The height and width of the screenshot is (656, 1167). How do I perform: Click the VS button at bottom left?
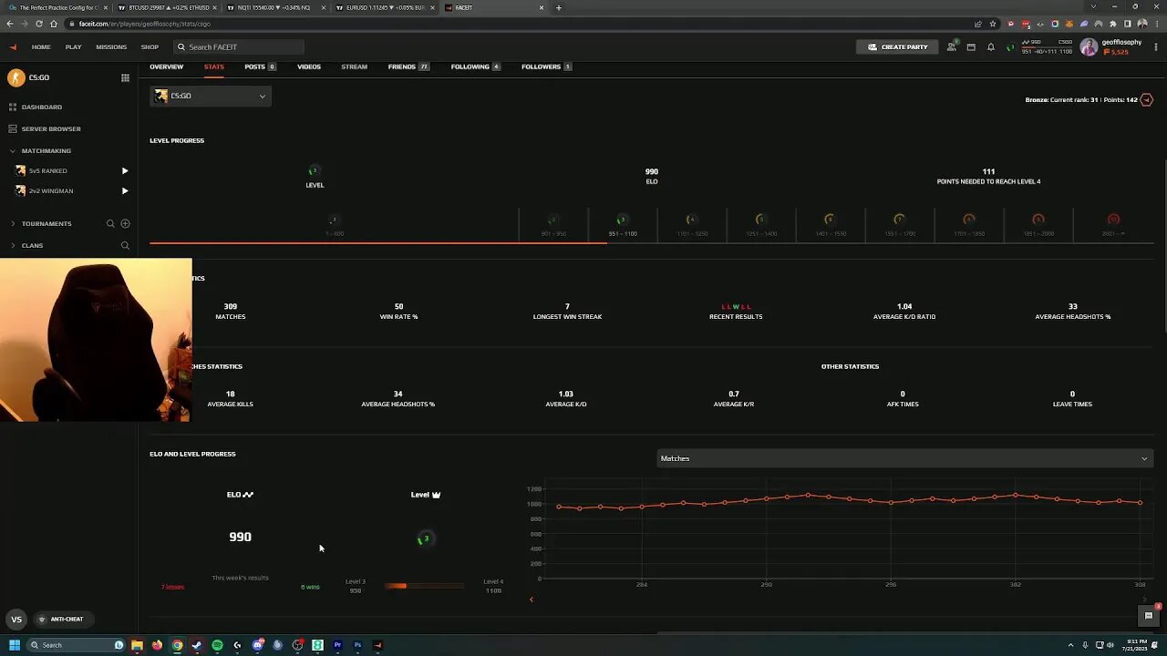click(x=15, y=619)
